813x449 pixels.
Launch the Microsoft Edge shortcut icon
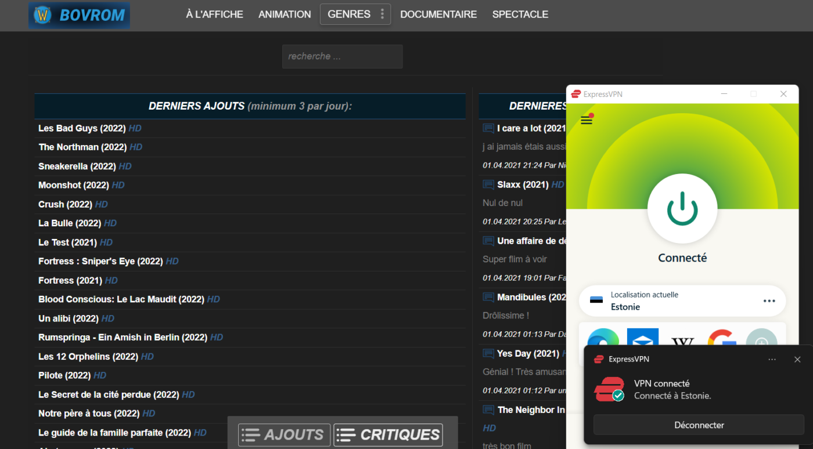(x=603, y=340)
